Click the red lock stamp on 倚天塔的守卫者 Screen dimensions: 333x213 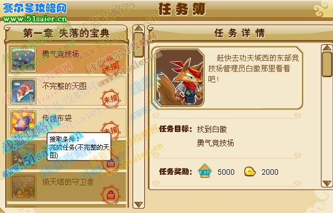coord(111,194)
